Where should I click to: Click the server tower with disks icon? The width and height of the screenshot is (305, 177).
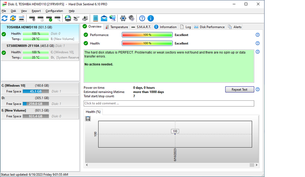[85, 18]
